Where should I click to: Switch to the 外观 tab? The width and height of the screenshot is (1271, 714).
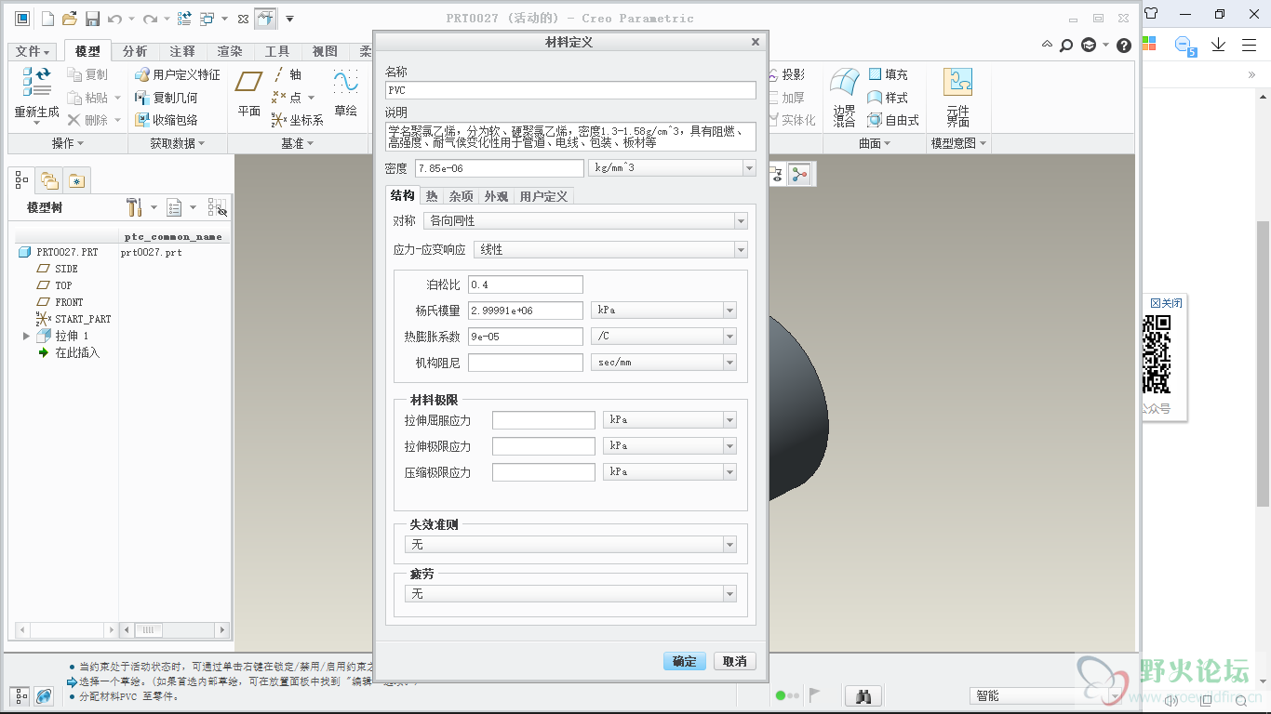[496, 196]
